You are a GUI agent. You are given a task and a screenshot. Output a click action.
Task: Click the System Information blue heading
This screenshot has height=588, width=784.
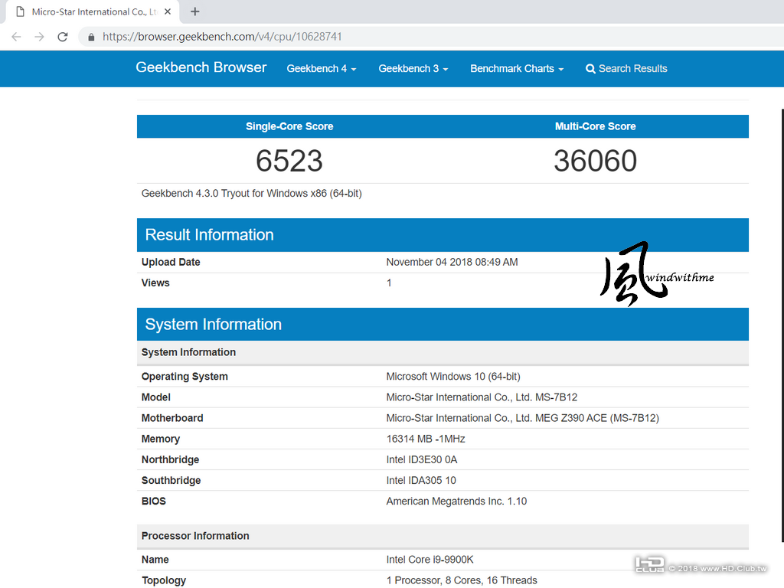(x=214, y=325)
